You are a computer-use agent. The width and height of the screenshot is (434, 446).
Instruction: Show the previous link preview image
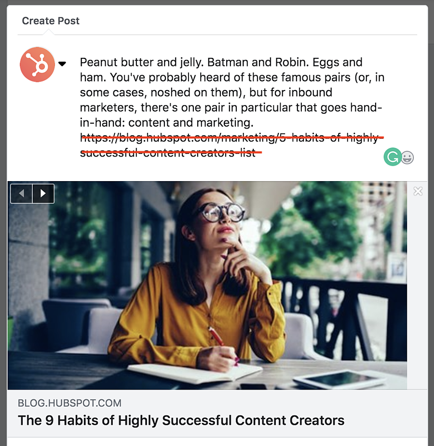tap(21, 193)
